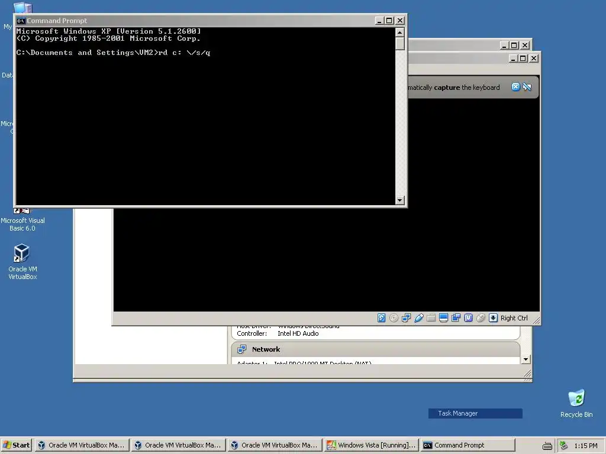Click the Right Ctrl host key label
Screen dimensions: 606x454
coord(514,317)
